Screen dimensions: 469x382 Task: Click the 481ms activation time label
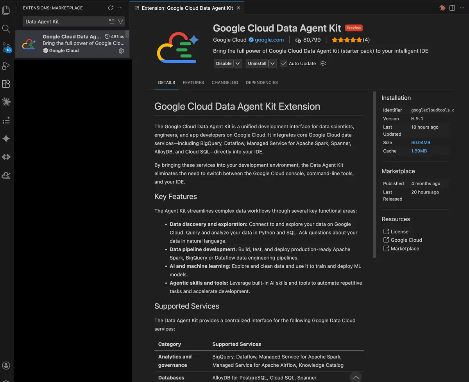coord(115,37)
